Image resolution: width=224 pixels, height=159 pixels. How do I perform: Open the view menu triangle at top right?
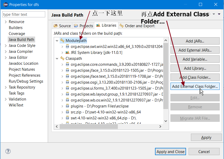click(x=219, y=14)
